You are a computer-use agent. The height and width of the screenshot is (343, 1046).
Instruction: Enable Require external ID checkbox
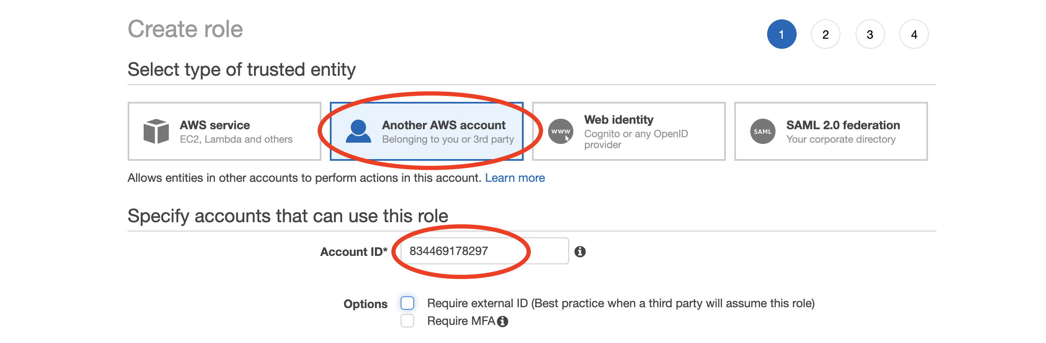(x=407, y=303)
